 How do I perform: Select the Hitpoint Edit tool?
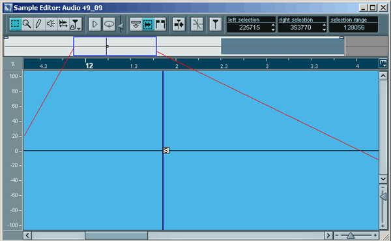tap(76, 24)
